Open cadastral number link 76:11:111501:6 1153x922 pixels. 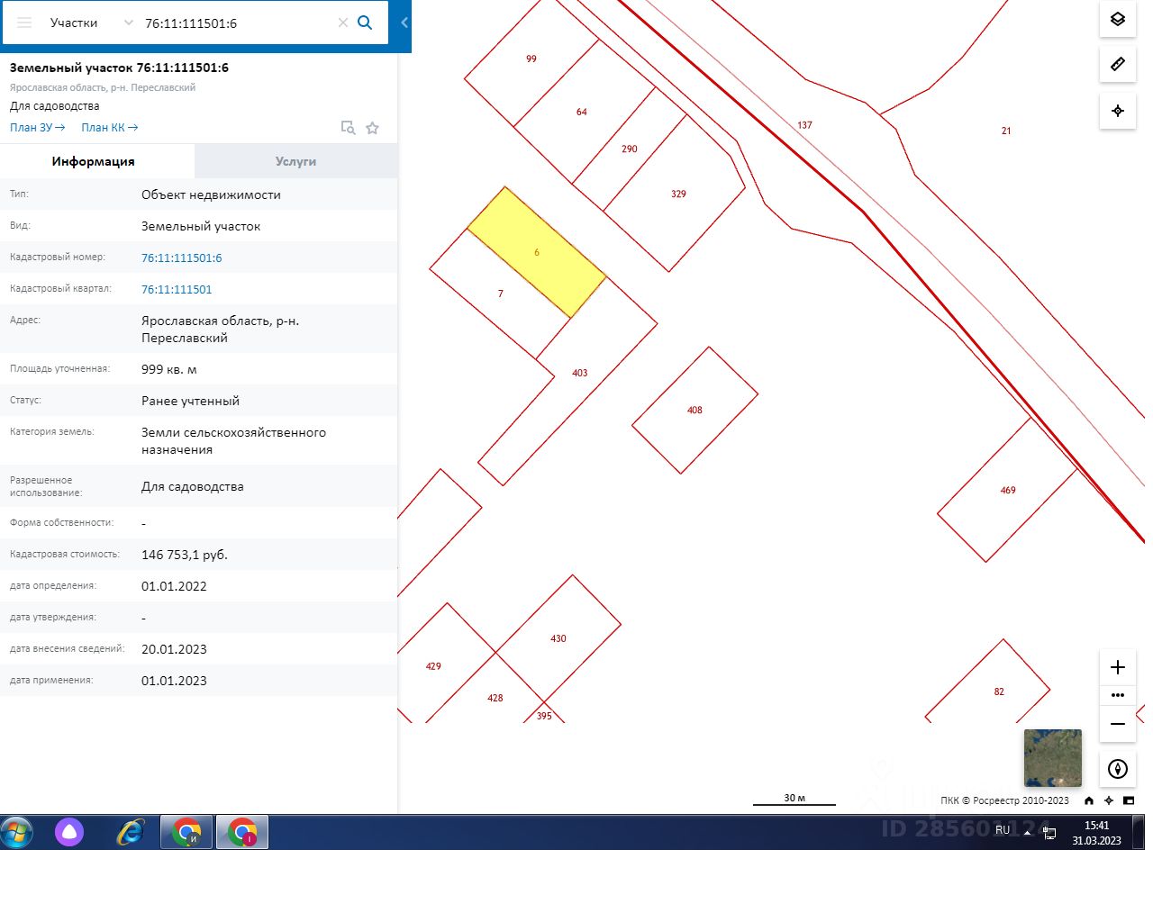(x=181, y=258)
